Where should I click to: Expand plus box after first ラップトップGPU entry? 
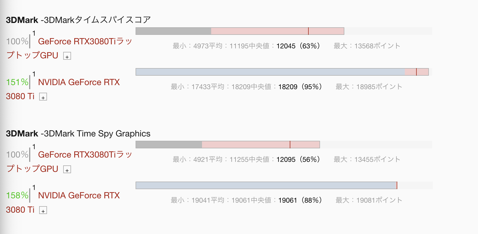pos(67,56)
